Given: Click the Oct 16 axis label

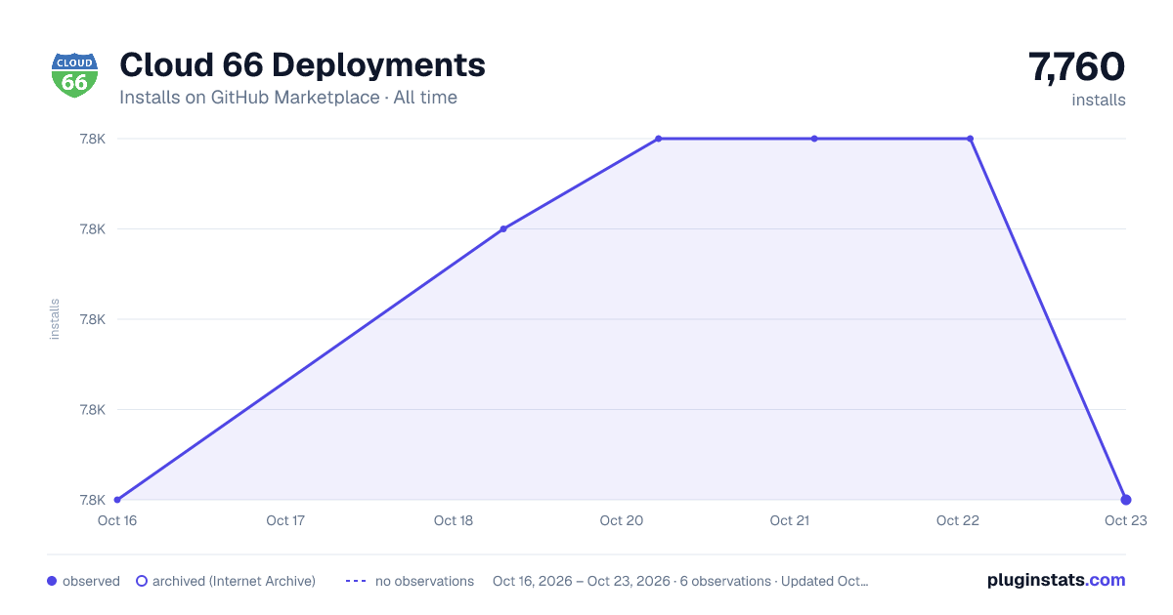Looking at the screenshot, I should [x=117, y=520].
